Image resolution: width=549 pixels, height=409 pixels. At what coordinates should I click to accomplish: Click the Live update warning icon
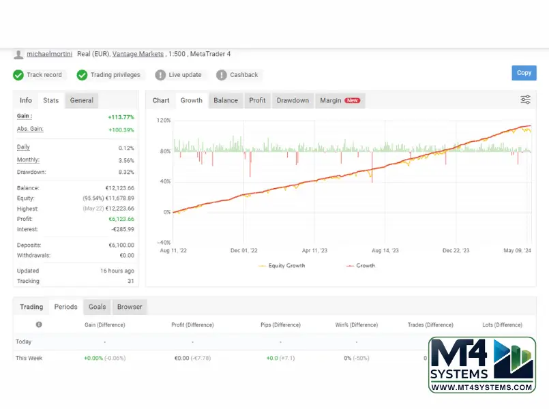click(x=160, y=75)
